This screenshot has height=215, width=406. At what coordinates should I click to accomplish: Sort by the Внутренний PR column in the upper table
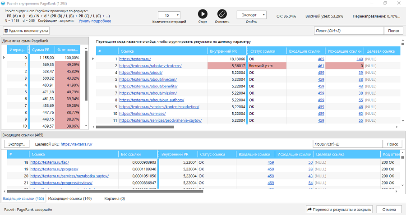pyautogui.click(x=226, y=51)
